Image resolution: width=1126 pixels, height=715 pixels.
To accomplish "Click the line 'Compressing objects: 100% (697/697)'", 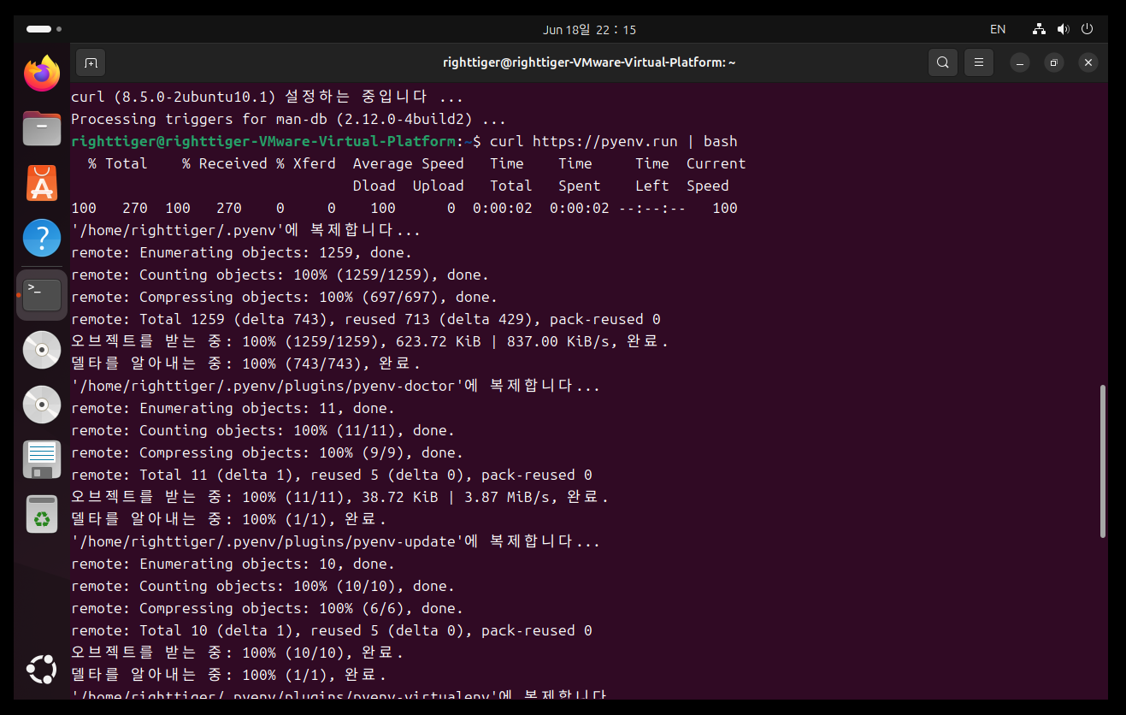I will [293, 297].
